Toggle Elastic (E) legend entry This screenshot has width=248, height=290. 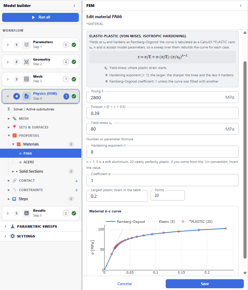click(x=161, y=221)
